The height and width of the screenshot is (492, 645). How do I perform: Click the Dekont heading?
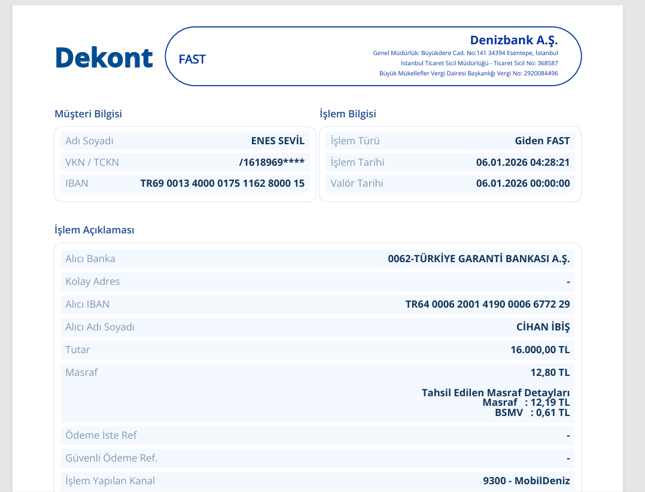pos(104,57)
